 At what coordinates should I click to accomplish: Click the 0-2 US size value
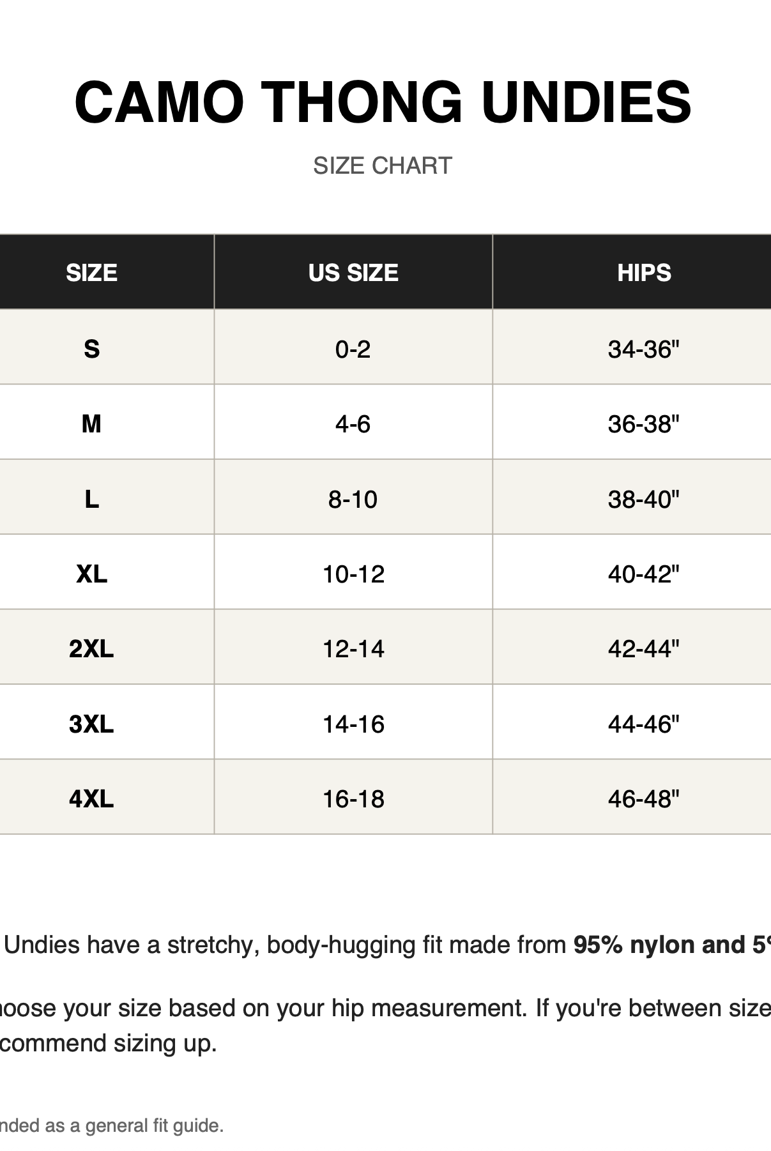[x=353, y=349]
